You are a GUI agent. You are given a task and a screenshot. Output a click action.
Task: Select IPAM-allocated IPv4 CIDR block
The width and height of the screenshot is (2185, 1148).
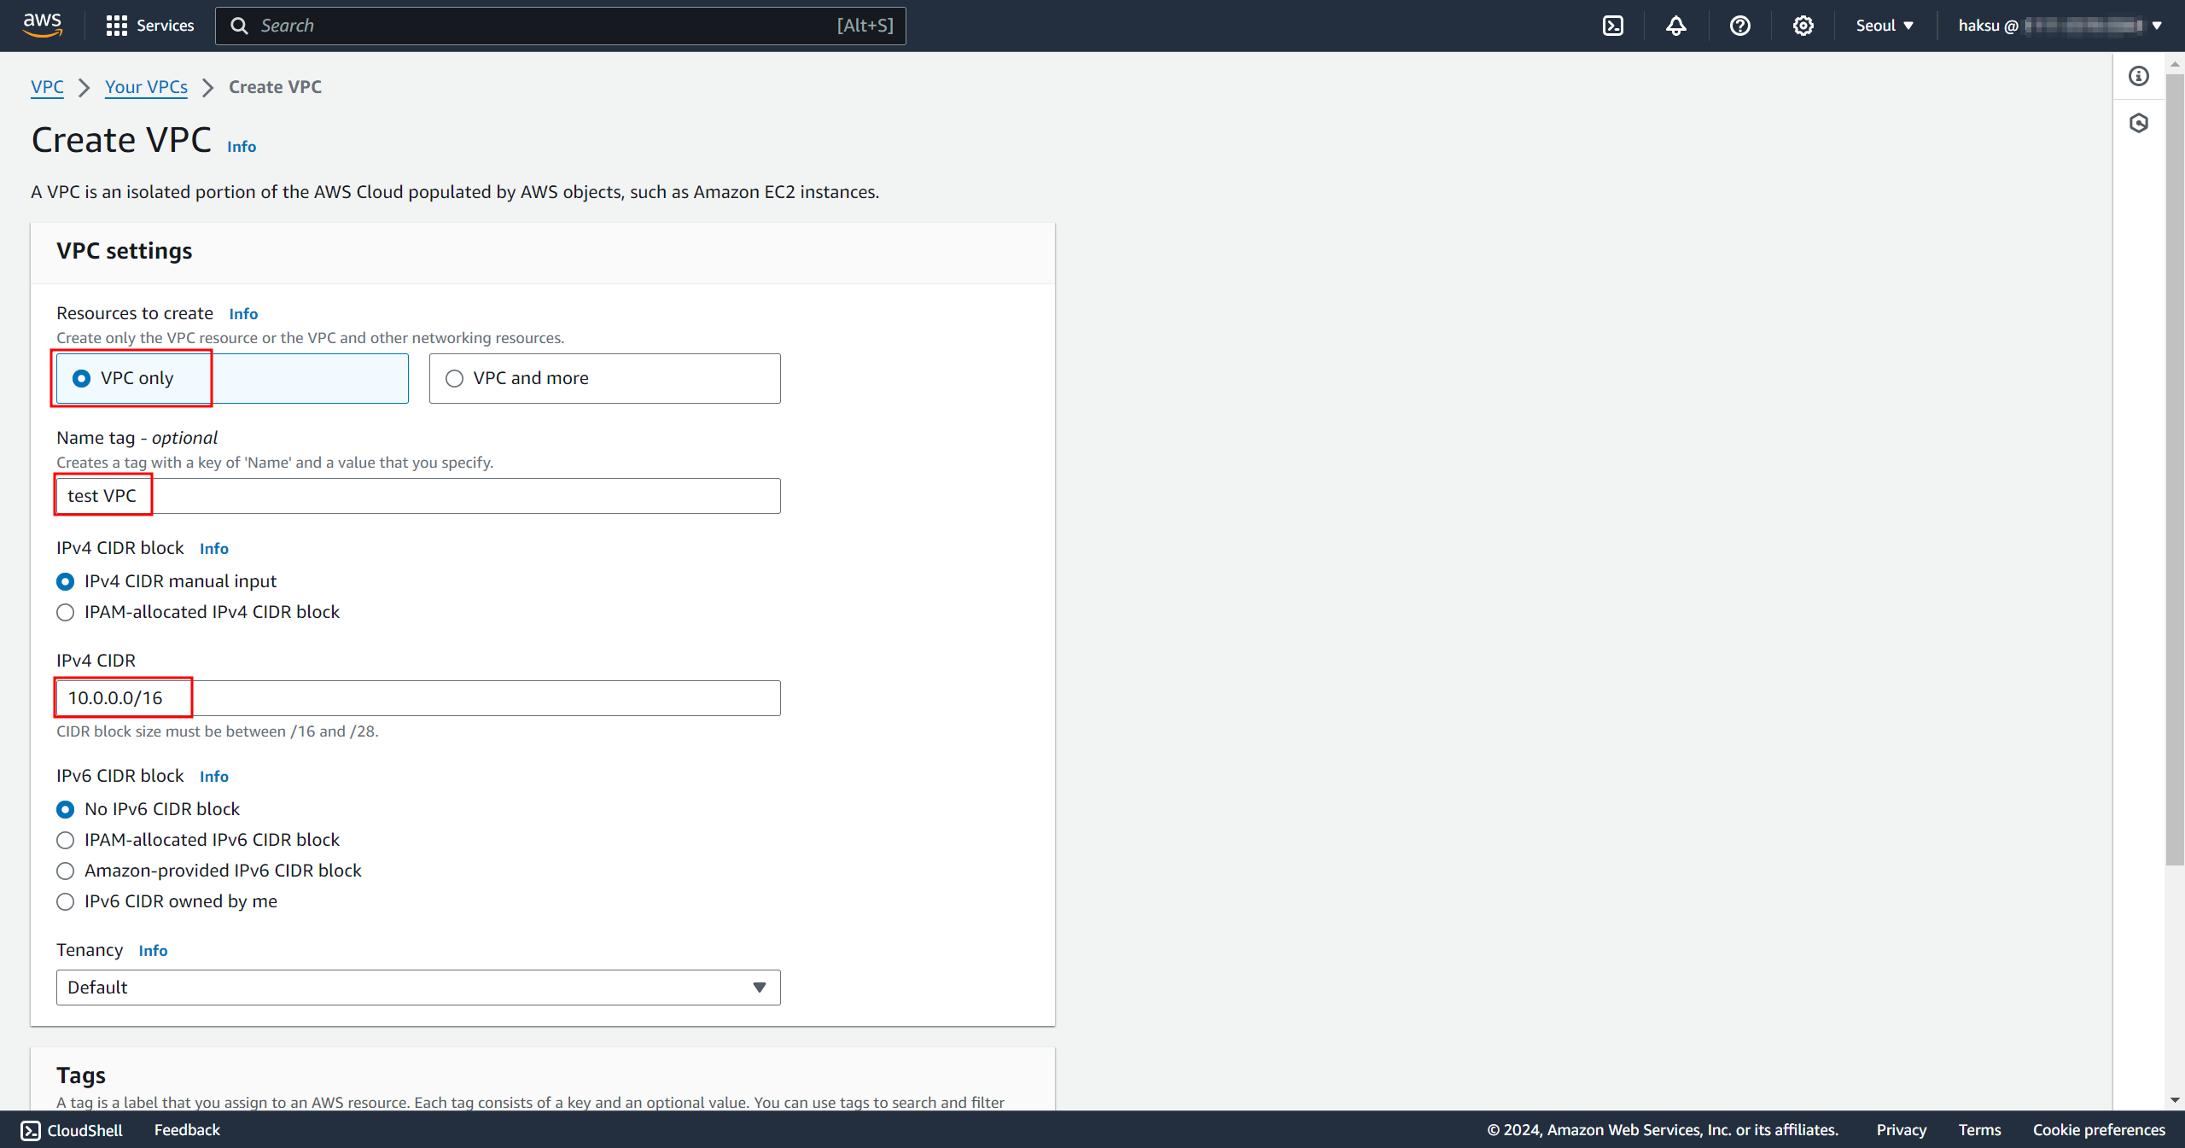(66, 613)
